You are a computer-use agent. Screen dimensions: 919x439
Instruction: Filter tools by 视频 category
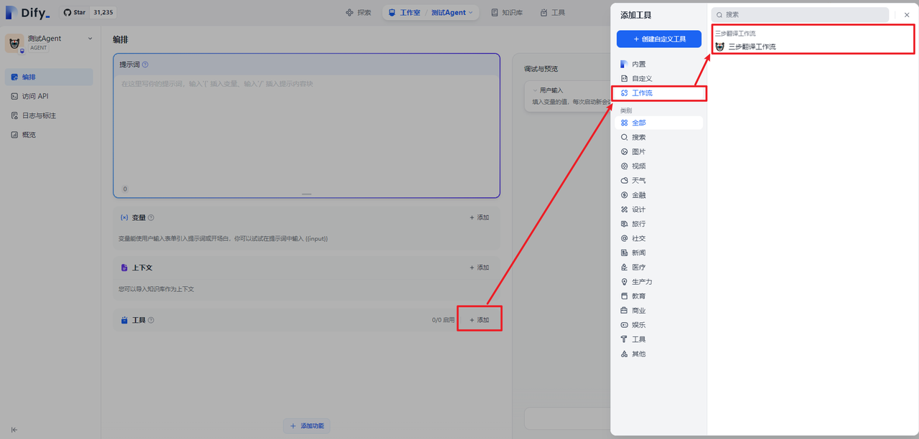[x=660, y=166]
